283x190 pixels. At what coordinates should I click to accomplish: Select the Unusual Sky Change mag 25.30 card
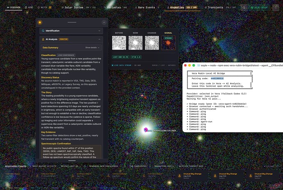point(191,176)
